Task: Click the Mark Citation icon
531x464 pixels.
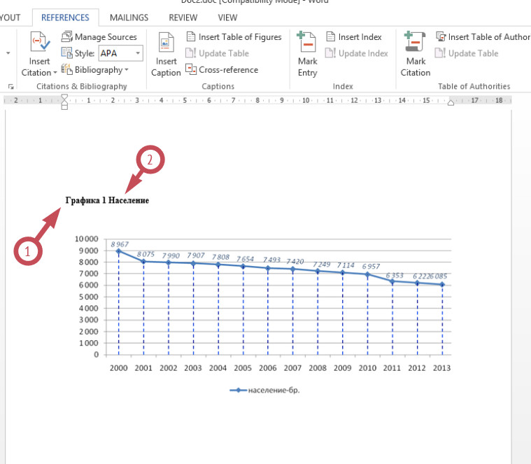Action: (415, 41)
